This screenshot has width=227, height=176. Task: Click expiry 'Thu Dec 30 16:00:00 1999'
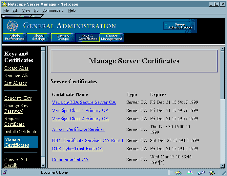pyautogui.click(x=170, y=129)
